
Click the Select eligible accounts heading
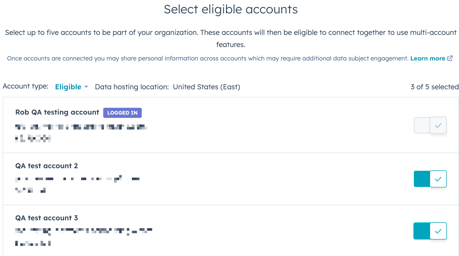coord(231,9)
